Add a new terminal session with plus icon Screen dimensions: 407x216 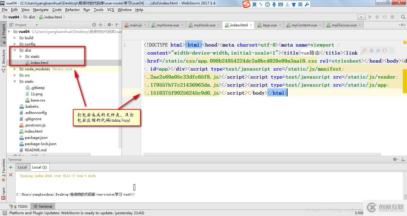11,167
